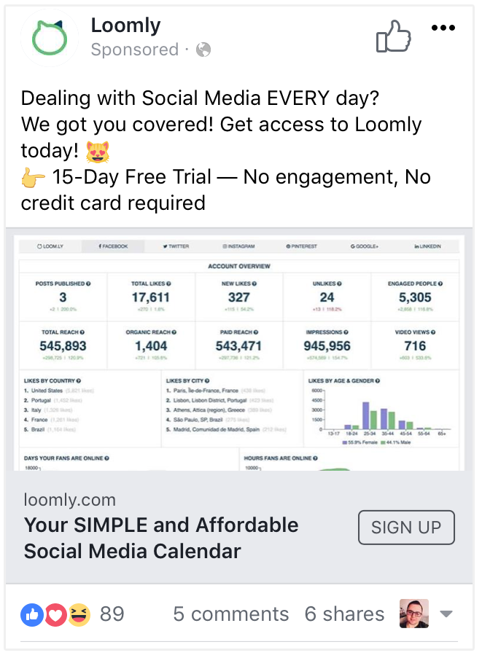
Task: Select the LinkedIn tab in dashboard
Action: pyautogui.click(x=427, y=246)
